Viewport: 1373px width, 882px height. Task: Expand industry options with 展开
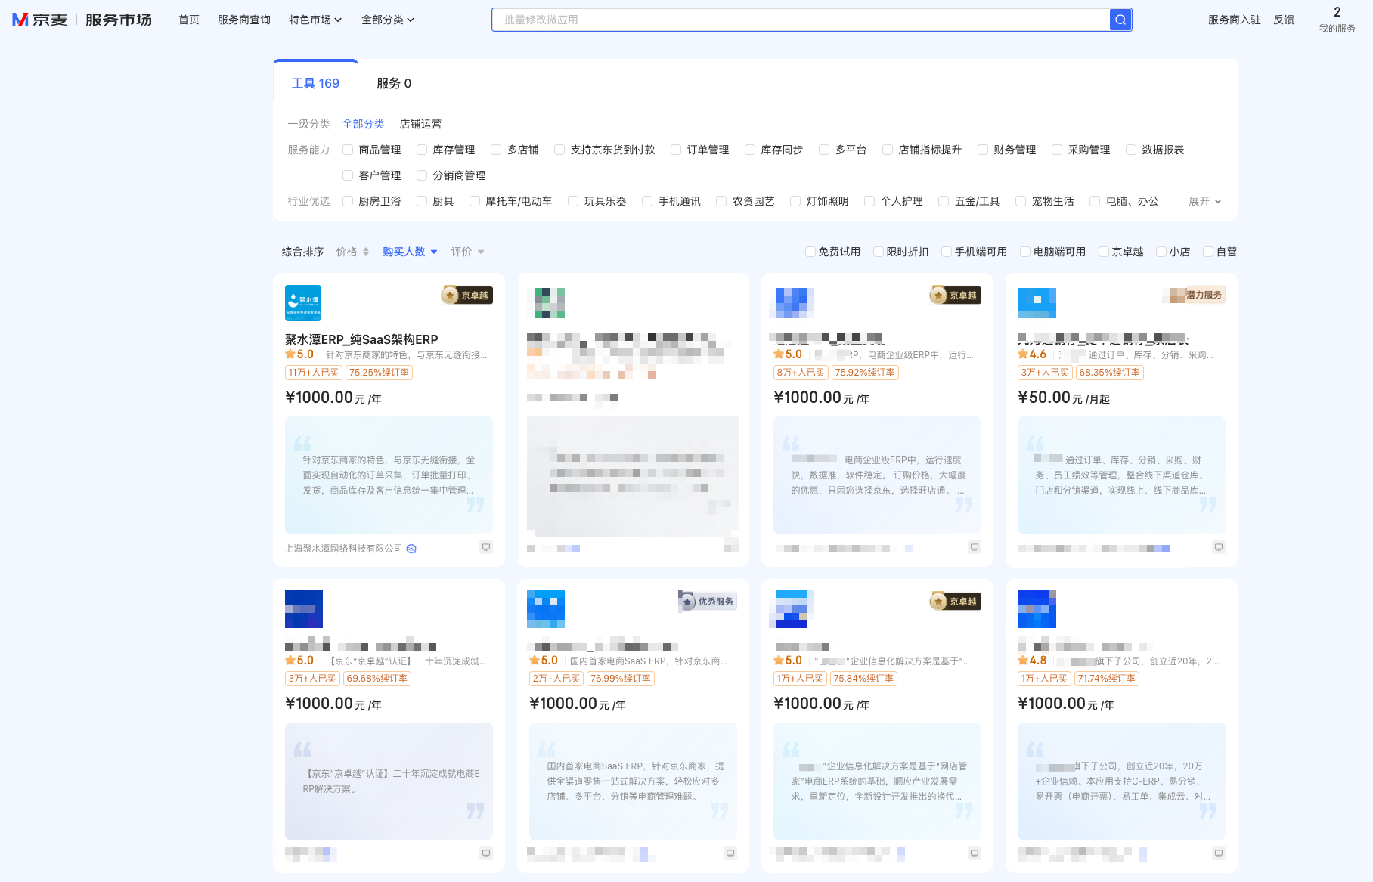pyautogui.click(x=1204, y=201)
